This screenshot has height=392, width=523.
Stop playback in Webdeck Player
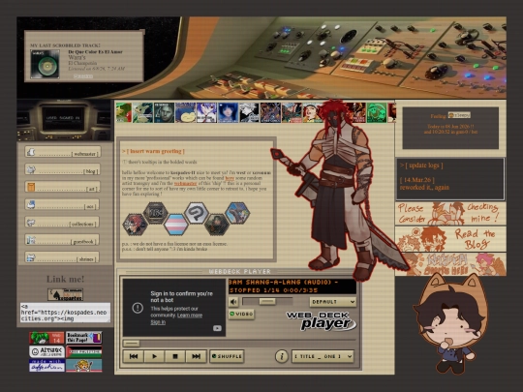[x=175, y=356]
